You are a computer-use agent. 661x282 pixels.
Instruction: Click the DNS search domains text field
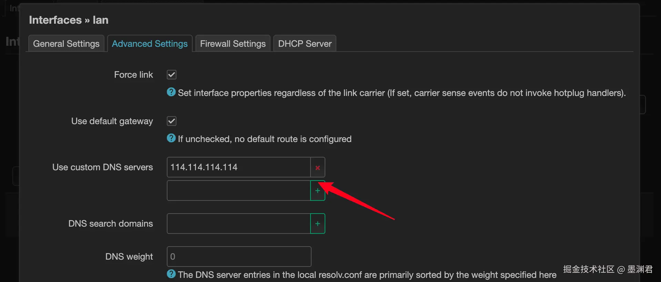tap(238, 224)
